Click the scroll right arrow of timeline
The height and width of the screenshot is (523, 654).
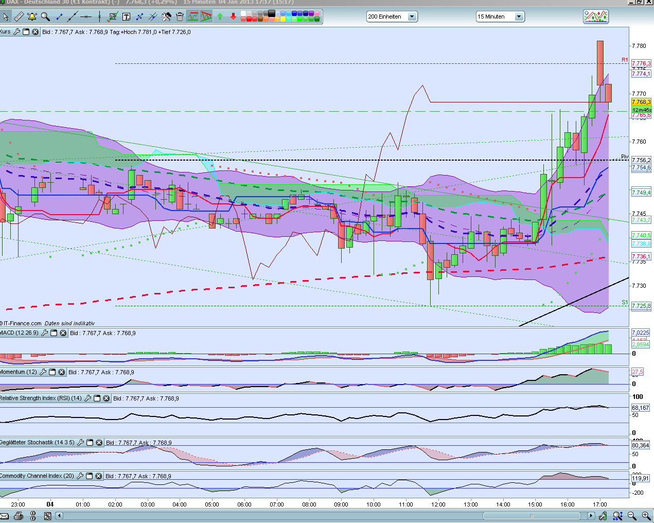coord(591,516)
